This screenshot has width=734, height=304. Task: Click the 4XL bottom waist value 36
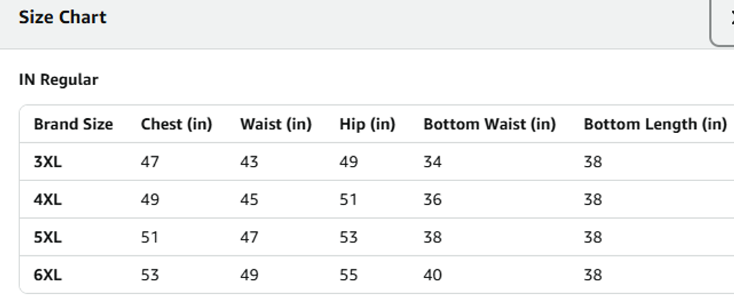(432, 200)
